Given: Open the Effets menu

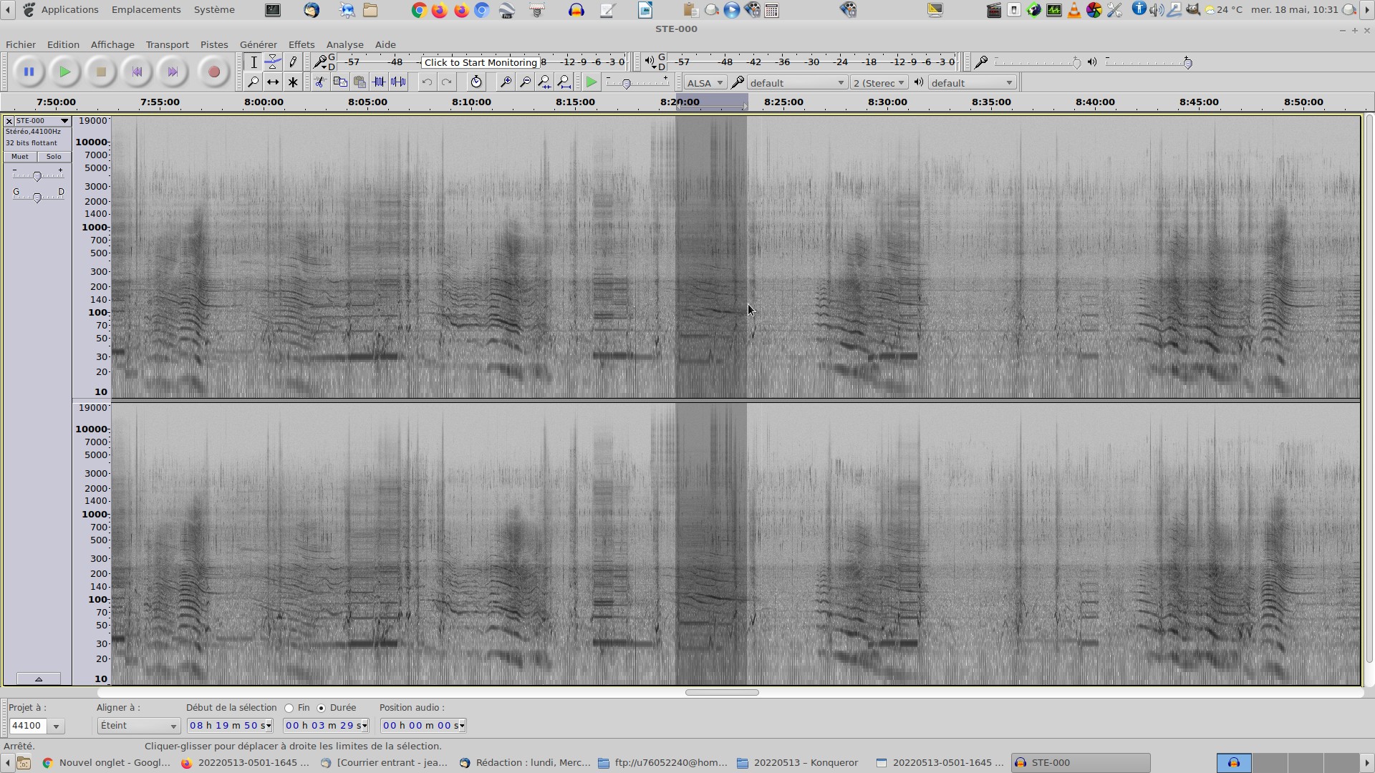Looking at the screenshot, I should [x=301, y=44].
